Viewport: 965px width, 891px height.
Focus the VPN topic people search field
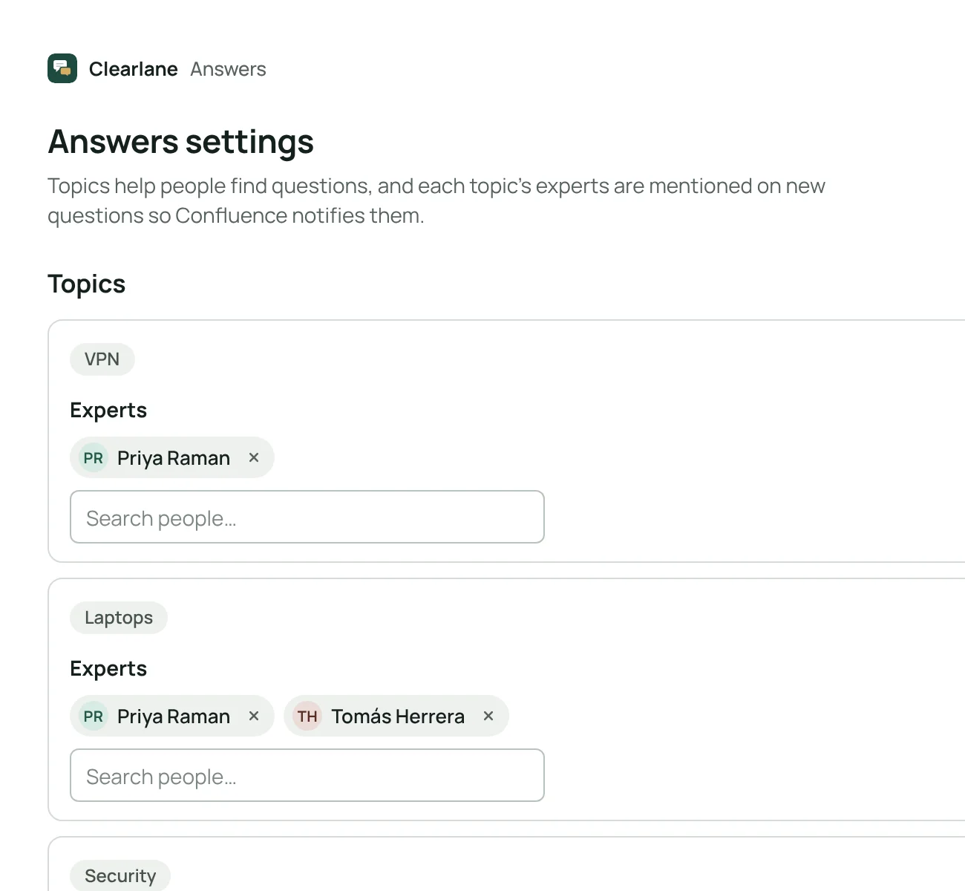pos(307,517)
